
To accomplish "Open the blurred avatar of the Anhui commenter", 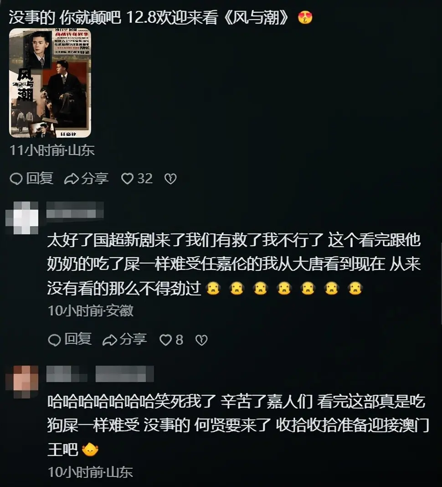I will coord(22,218).
